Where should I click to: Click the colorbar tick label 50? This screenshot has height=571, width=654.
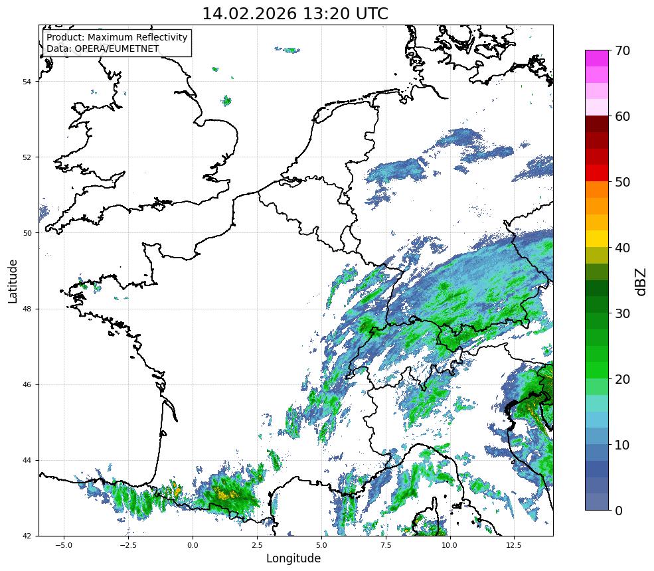click(622, 182)
